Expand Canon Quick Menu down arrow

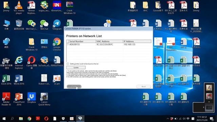[x=209, y=102]
